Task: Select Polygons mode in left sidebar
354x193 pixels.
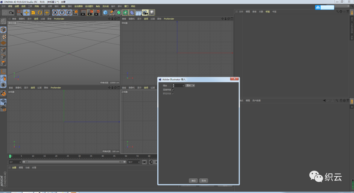Action: tap(3, 63)
